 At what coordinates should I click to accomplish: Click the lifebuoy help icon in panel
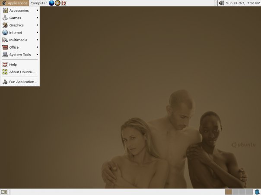click(63, 3)
